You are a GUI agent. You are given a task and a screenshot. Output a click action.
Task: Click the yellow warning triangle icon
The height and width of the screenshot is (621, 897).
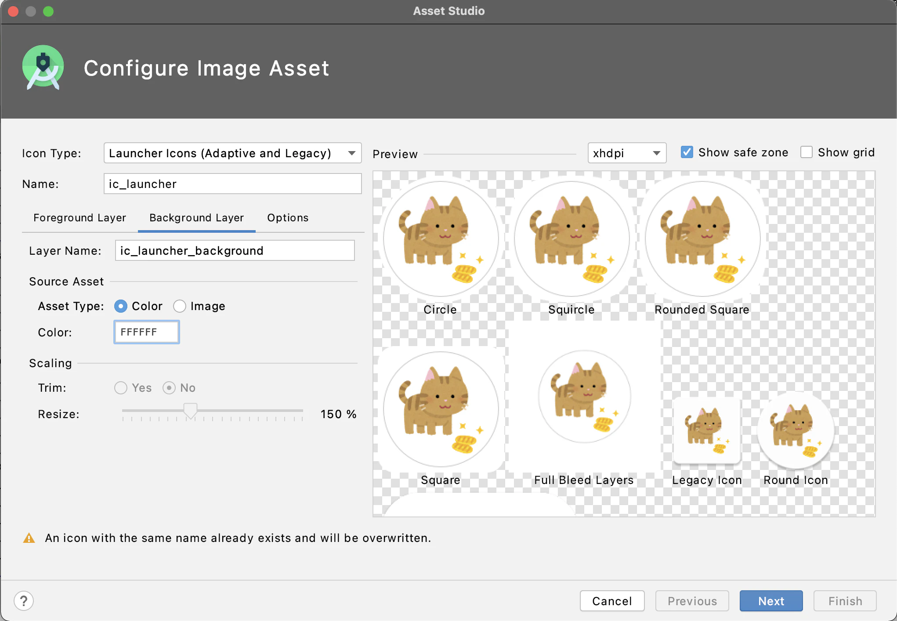click(x=29, y=538)
